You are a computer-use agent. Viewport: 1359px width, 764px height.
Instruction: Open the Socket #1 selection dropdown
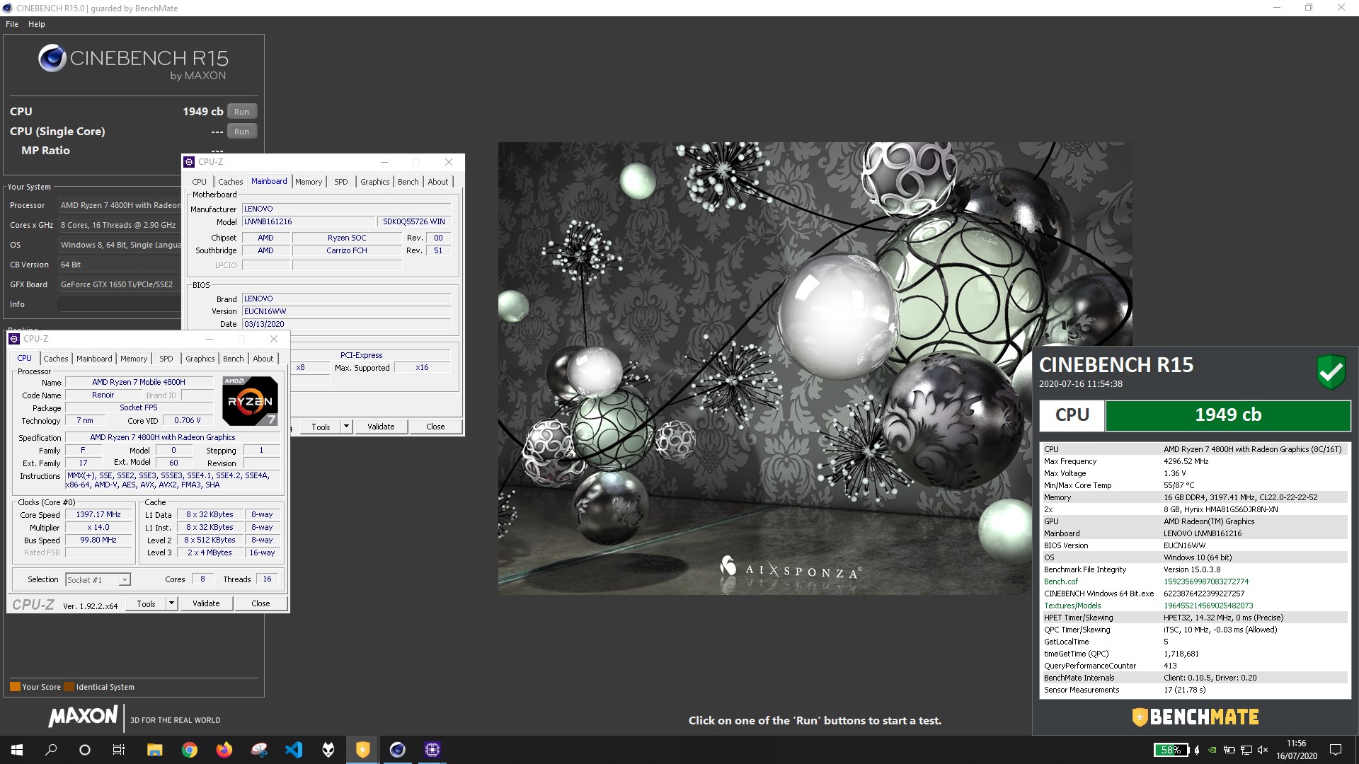tap(98, 580)
